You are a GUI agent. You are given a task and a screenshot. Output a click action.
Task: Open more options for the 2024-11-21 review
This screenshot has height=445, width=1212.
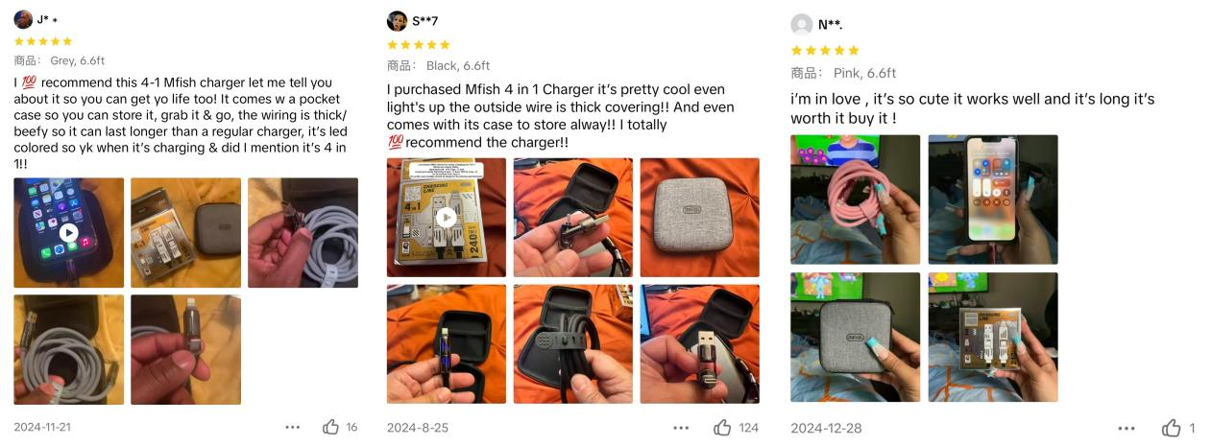click(x=293, y=428)
